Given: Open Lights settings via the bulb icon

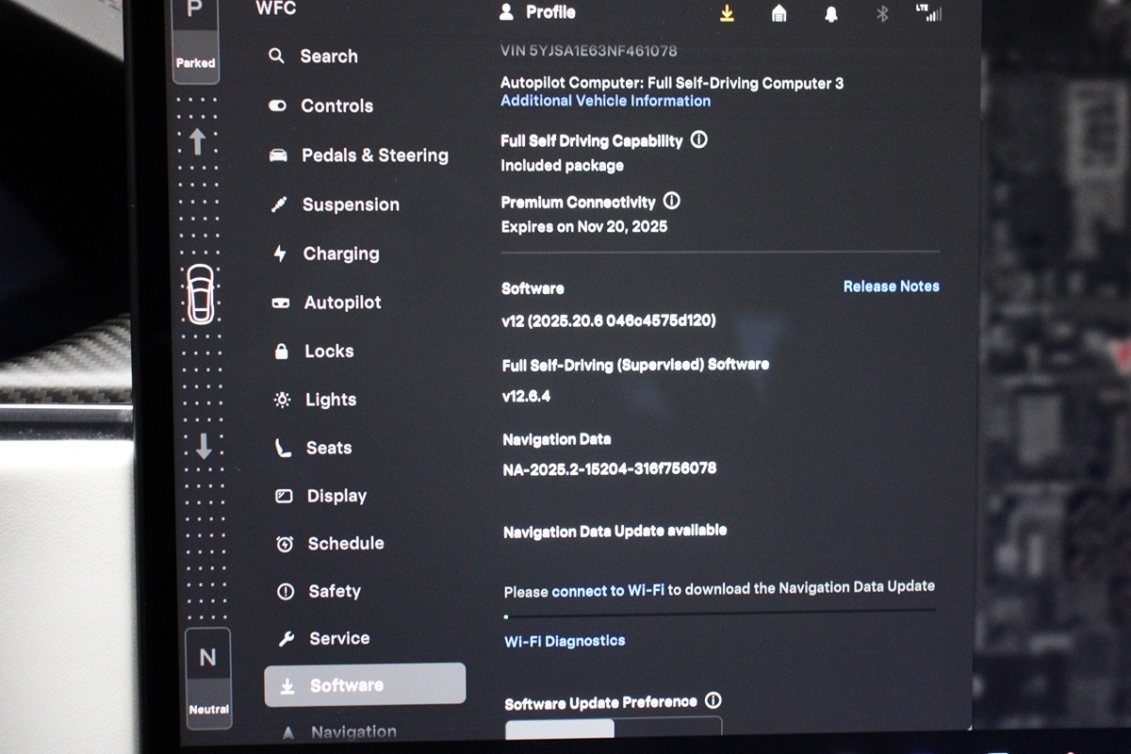Looking at the screenshot, I should (281, 399).
